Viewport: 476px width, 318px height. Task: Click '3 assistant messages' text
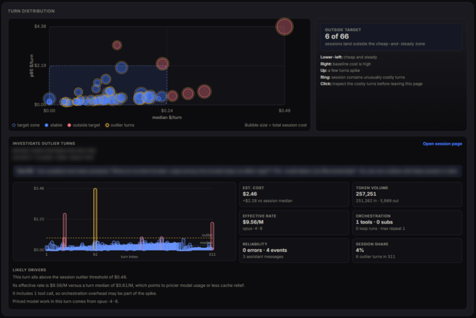tap(263, 257)
